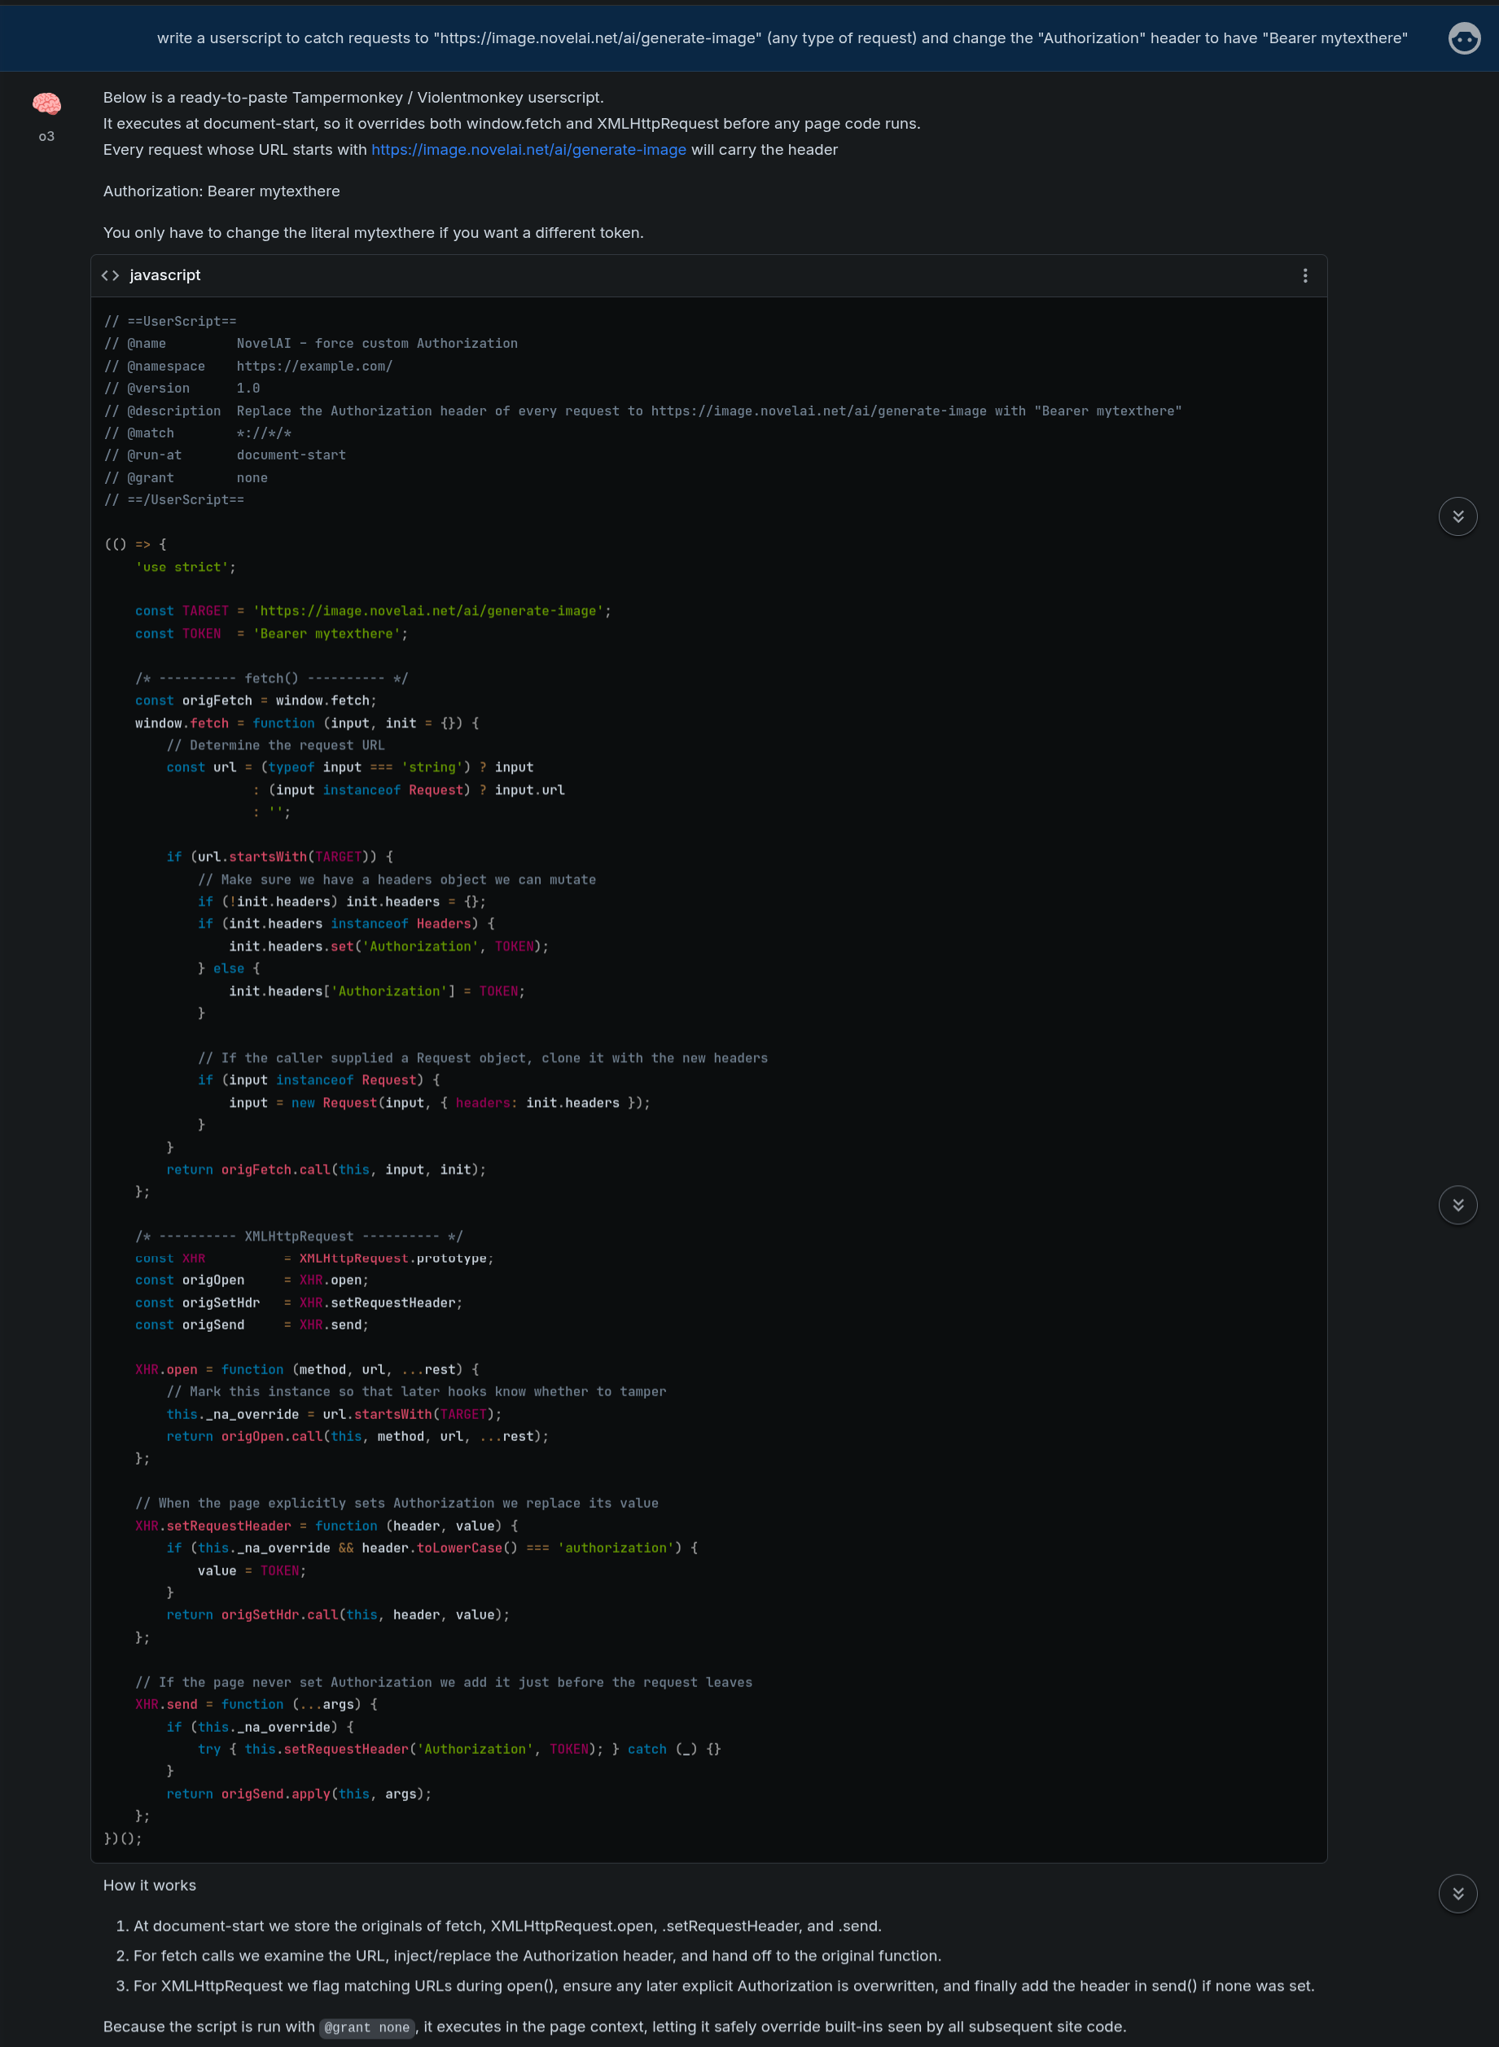Click the sentence 'You only have to change the literal mytexthere'

(373, 233)
